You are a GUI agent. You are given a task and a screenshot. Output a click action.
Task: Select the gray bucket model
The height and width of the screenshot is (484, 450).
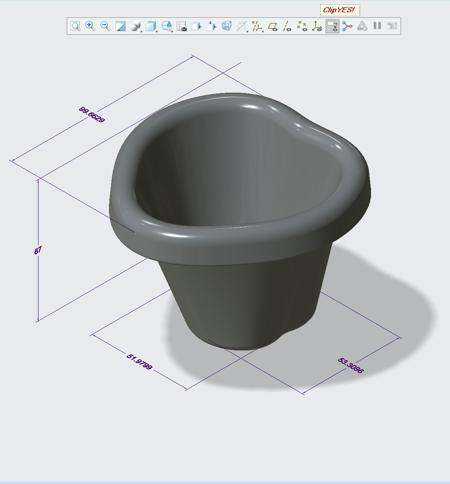pos(240,222)
